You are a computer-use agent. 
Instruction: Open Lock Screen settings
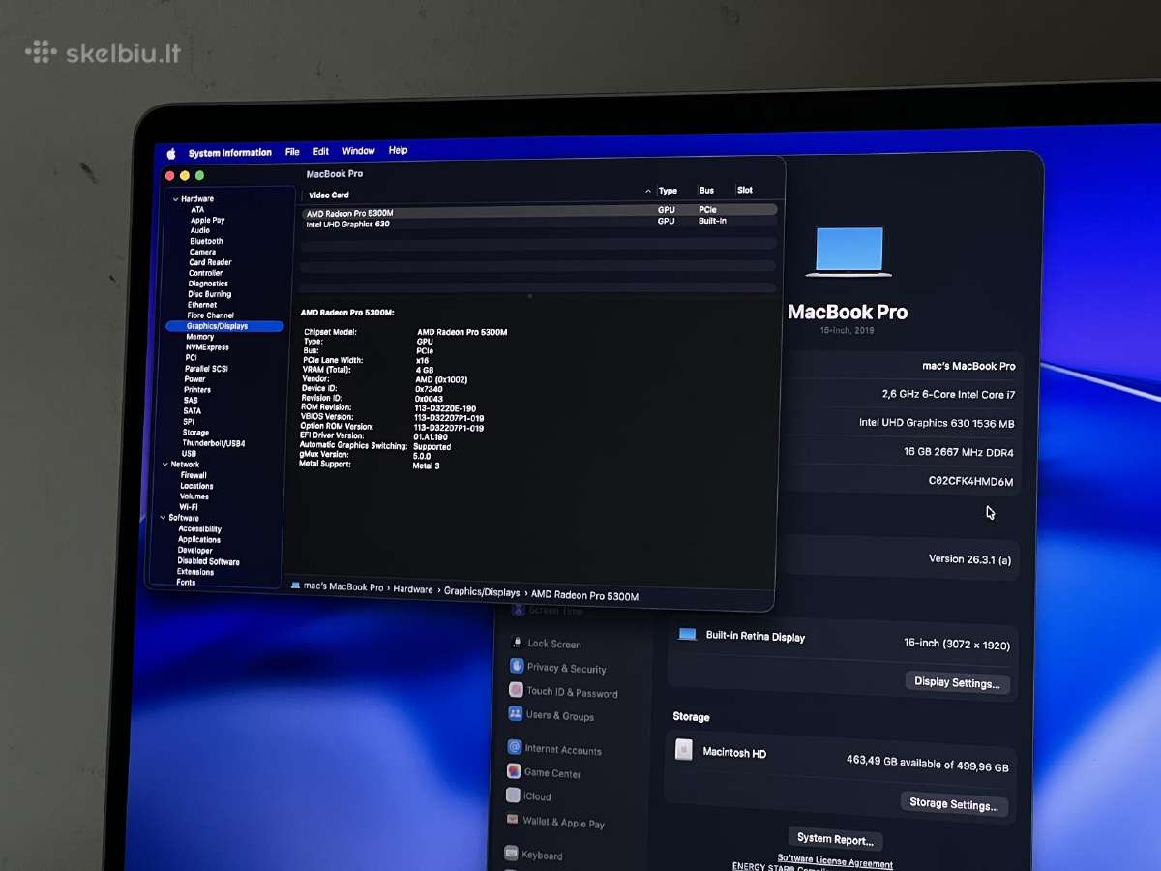click(554, 644)
